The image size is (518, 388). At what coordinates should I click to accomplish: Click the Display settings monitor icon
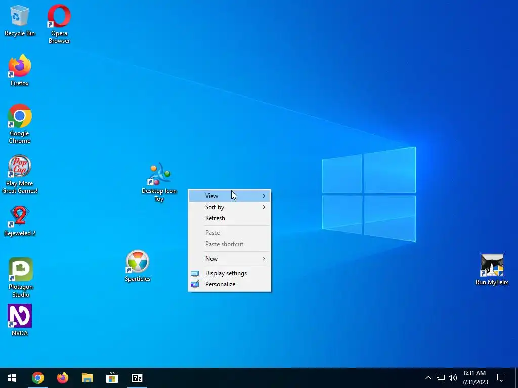click(x=195, y=273)
